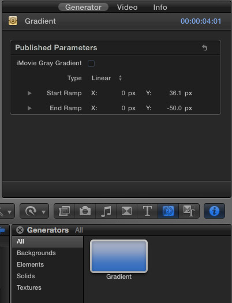Open the Music and Sound browser

click(x=106, y=211)
